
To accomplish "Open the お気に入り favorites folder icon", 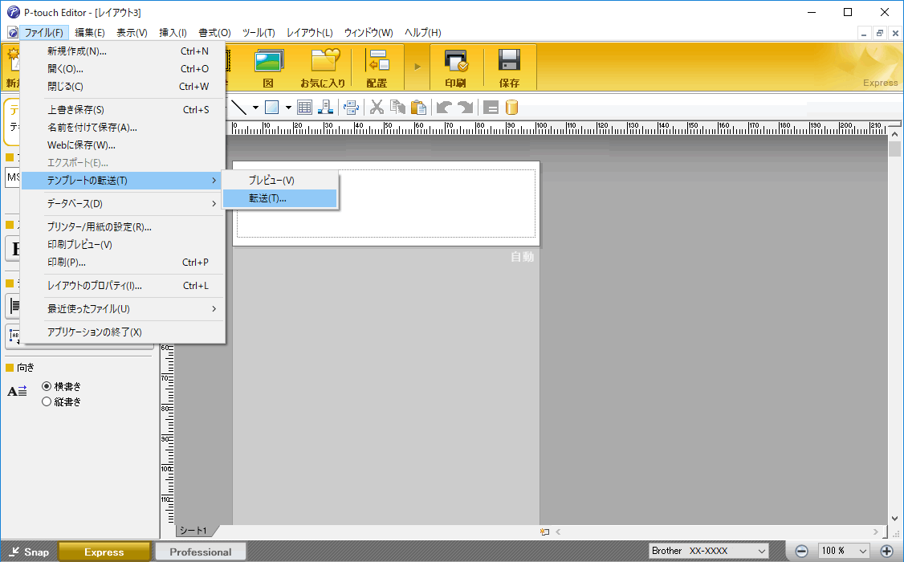I will [324, 67].
